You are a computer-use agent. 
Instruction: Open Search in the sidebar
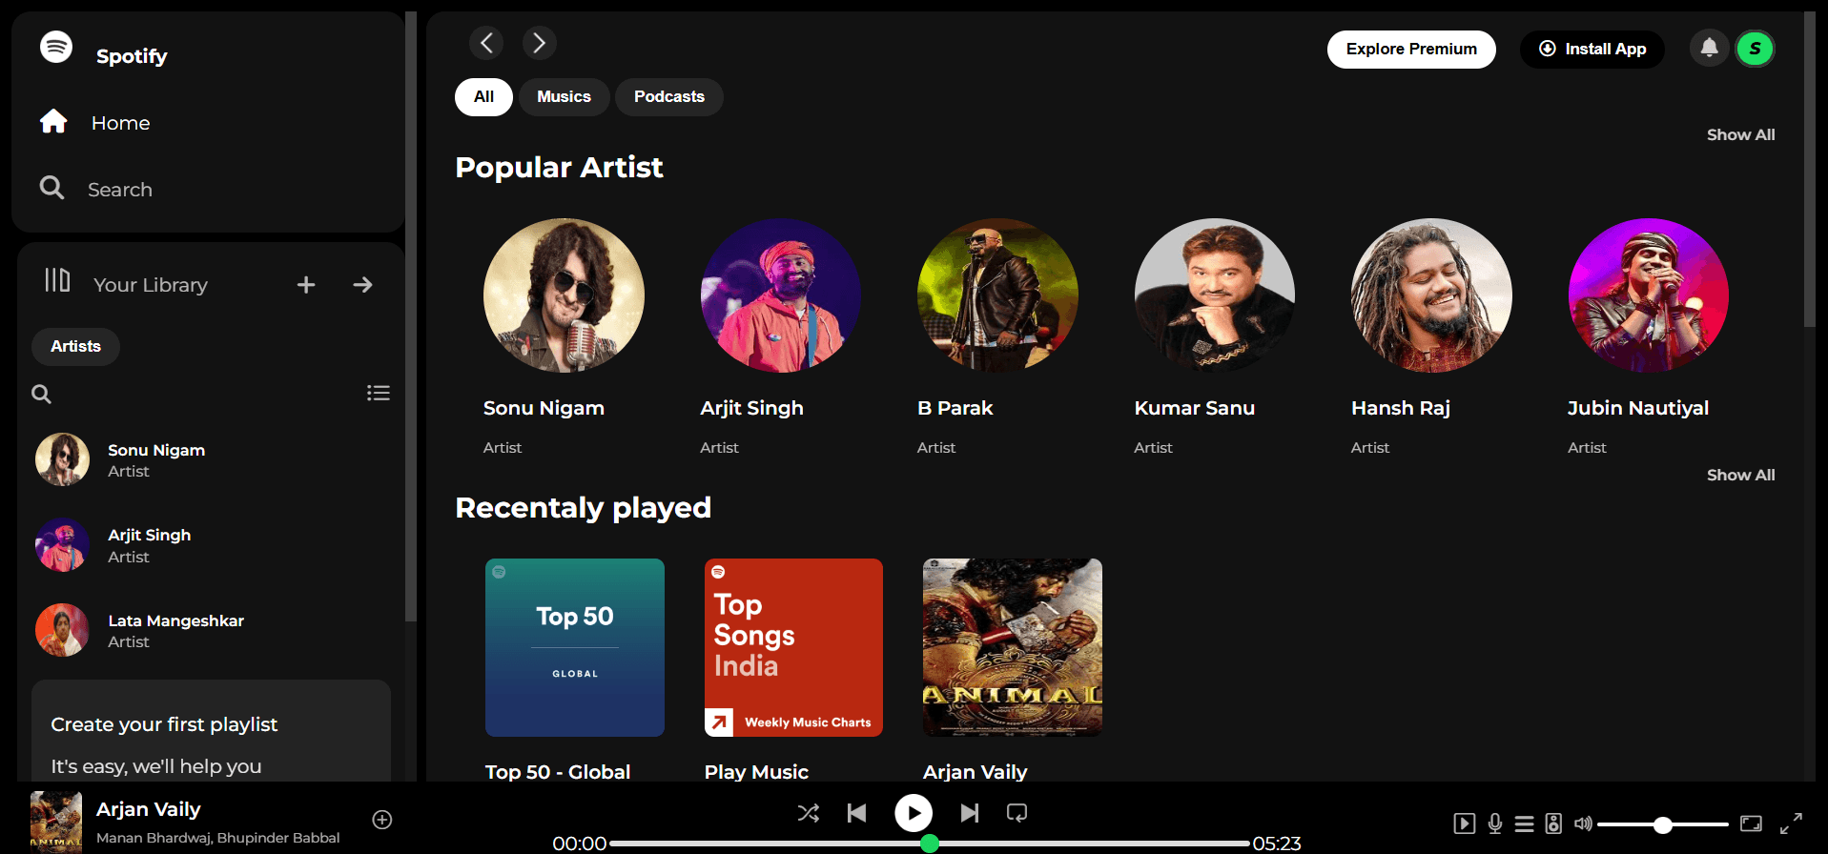pyautogui.click(x=95, y=189)
